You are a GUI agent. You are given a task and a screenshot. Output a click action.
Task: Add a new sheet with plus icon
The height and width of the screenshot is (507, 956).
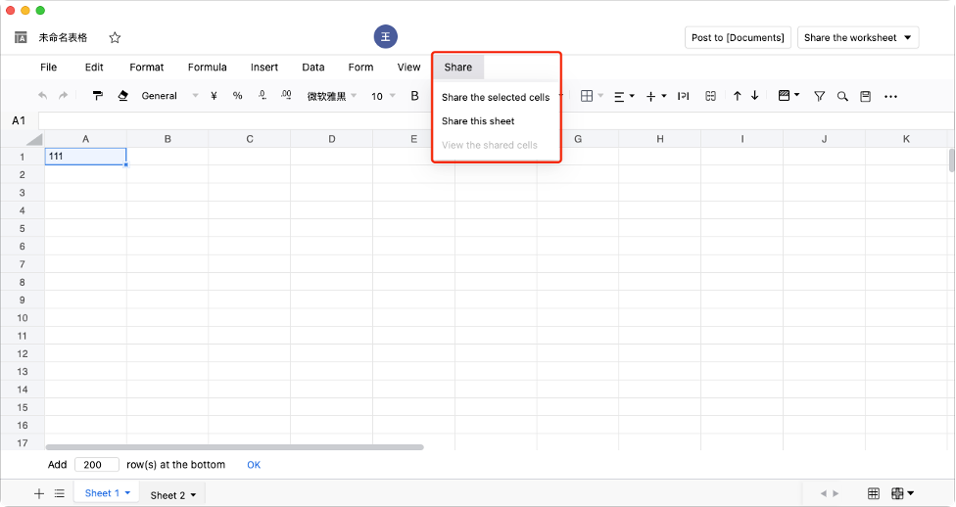pyautogui.click(x=39, y=494)
